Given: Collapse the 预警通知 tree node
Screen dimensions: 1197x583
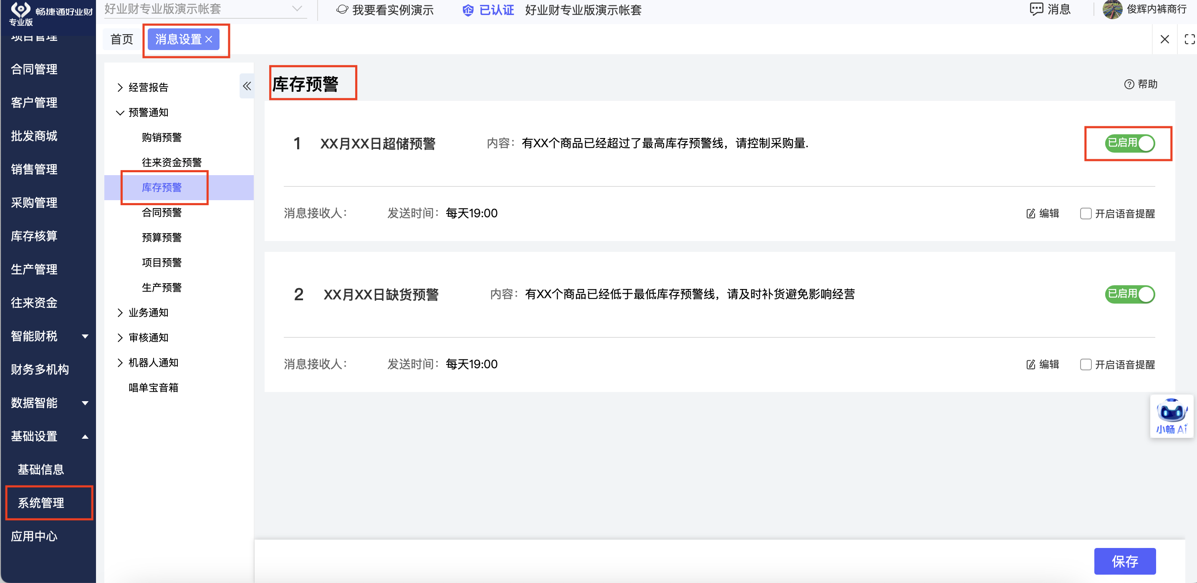Looking at the screenshot, I should coord(120,112).
